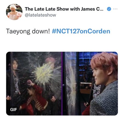Image resolution: width=124 pixels, height=121 pixels.
Task: Open the three-dot more options menu
Action: (115, 9)
